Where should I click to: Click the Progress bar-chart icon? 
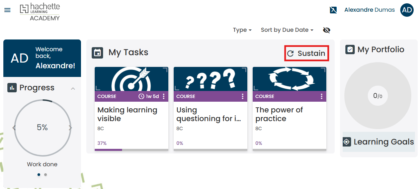pos(12,88)
